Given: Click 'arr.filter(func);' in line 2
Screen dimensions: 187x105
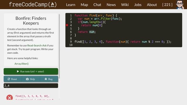Looking at the screenshot, I should pos(108,19).
